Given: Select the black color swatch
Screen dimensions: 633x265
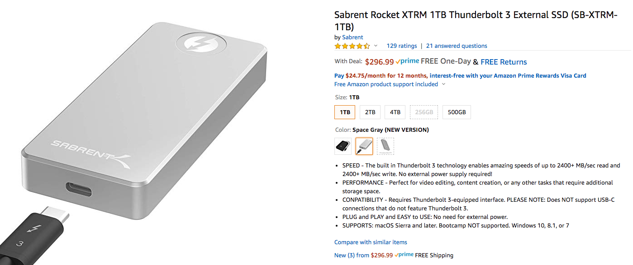Looking at the screenshot, I should click(343, 146).
